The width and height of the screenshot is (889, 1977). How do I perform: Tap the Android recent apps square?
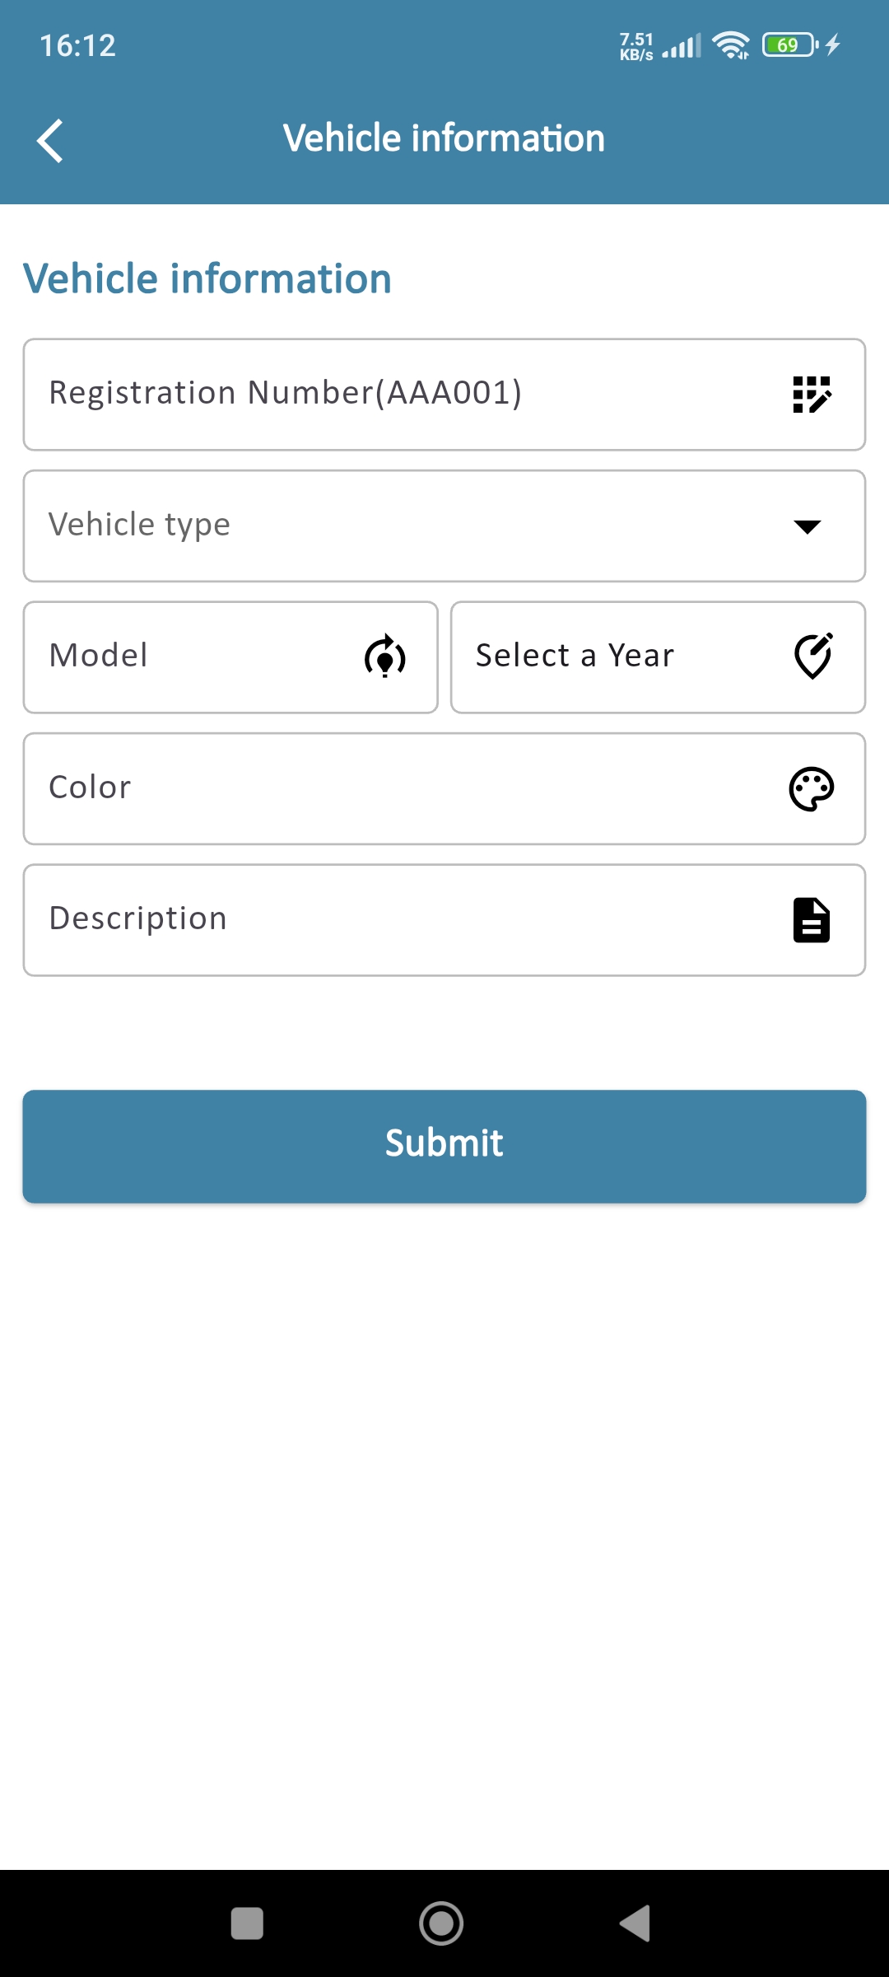[x=247, y=1923]
